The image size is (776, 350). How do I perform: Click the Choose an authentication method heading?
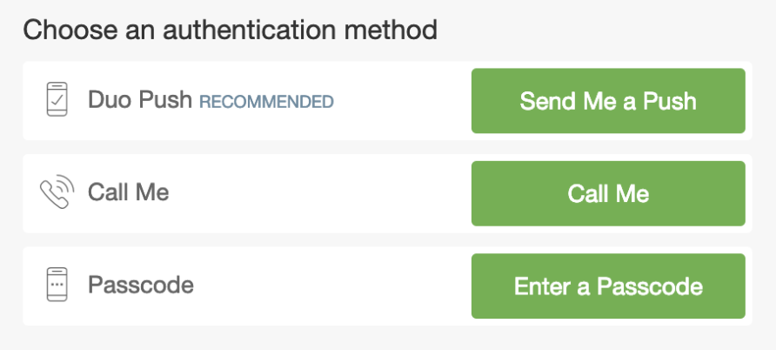[x=230, y=30]
